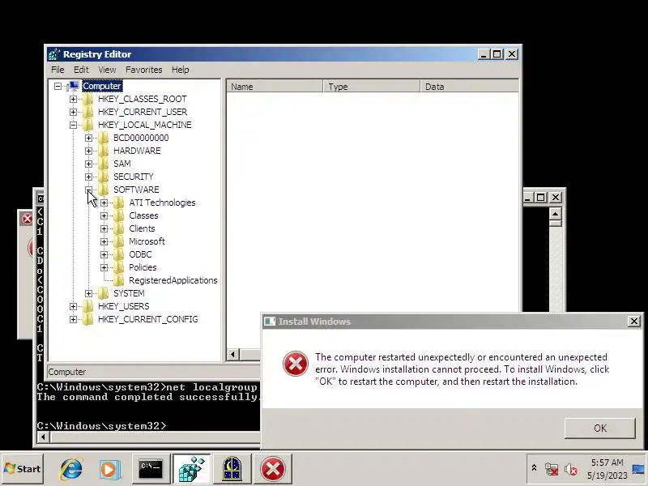
Task: Select the Computer node icon in tree
Action: 73,86
